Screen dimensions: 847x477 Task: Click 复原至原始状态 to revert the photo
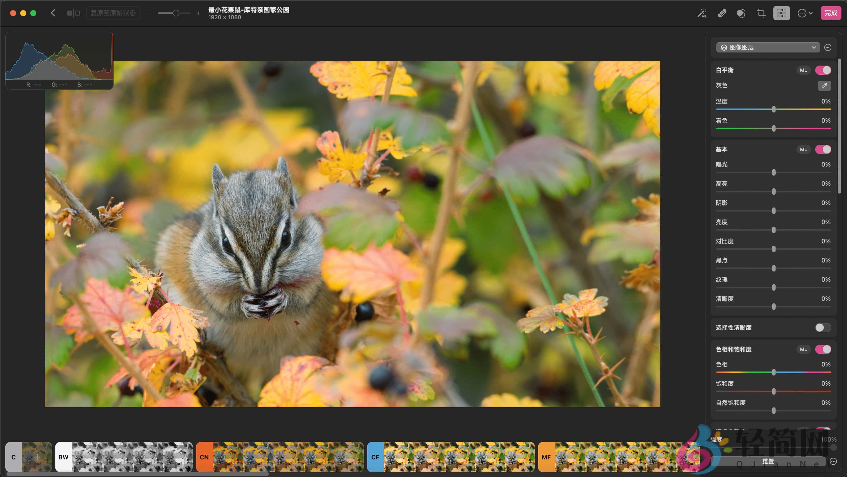(x=113, y=13)
